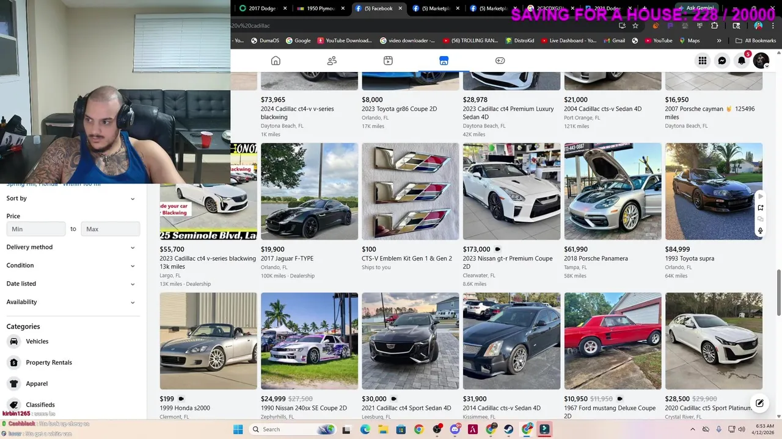The image size is (782, 439).
Task: Open the Friends icon in Facebook header
Action: pos(332,60)
